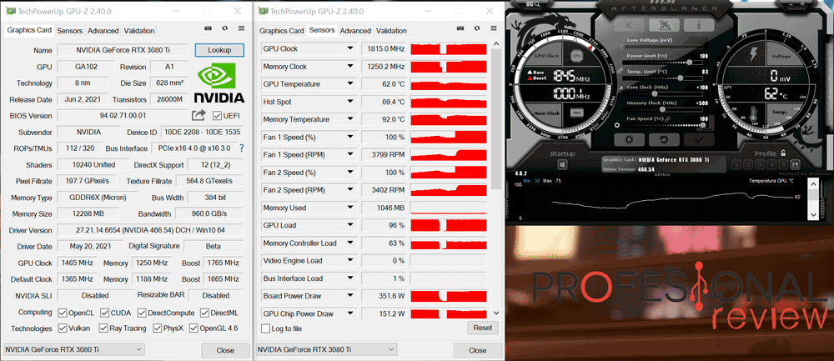Select Afterburner profile slot 3

(760, 165)
